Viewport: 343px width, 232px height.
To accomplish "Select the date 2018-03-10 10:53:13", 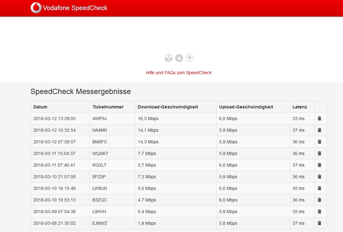I will tap(55, 200).
